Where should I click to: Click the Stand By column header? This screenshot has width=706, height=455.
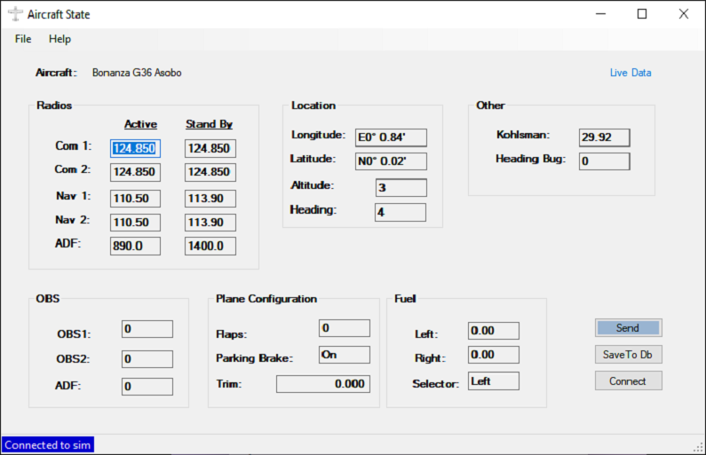(210, 124)
